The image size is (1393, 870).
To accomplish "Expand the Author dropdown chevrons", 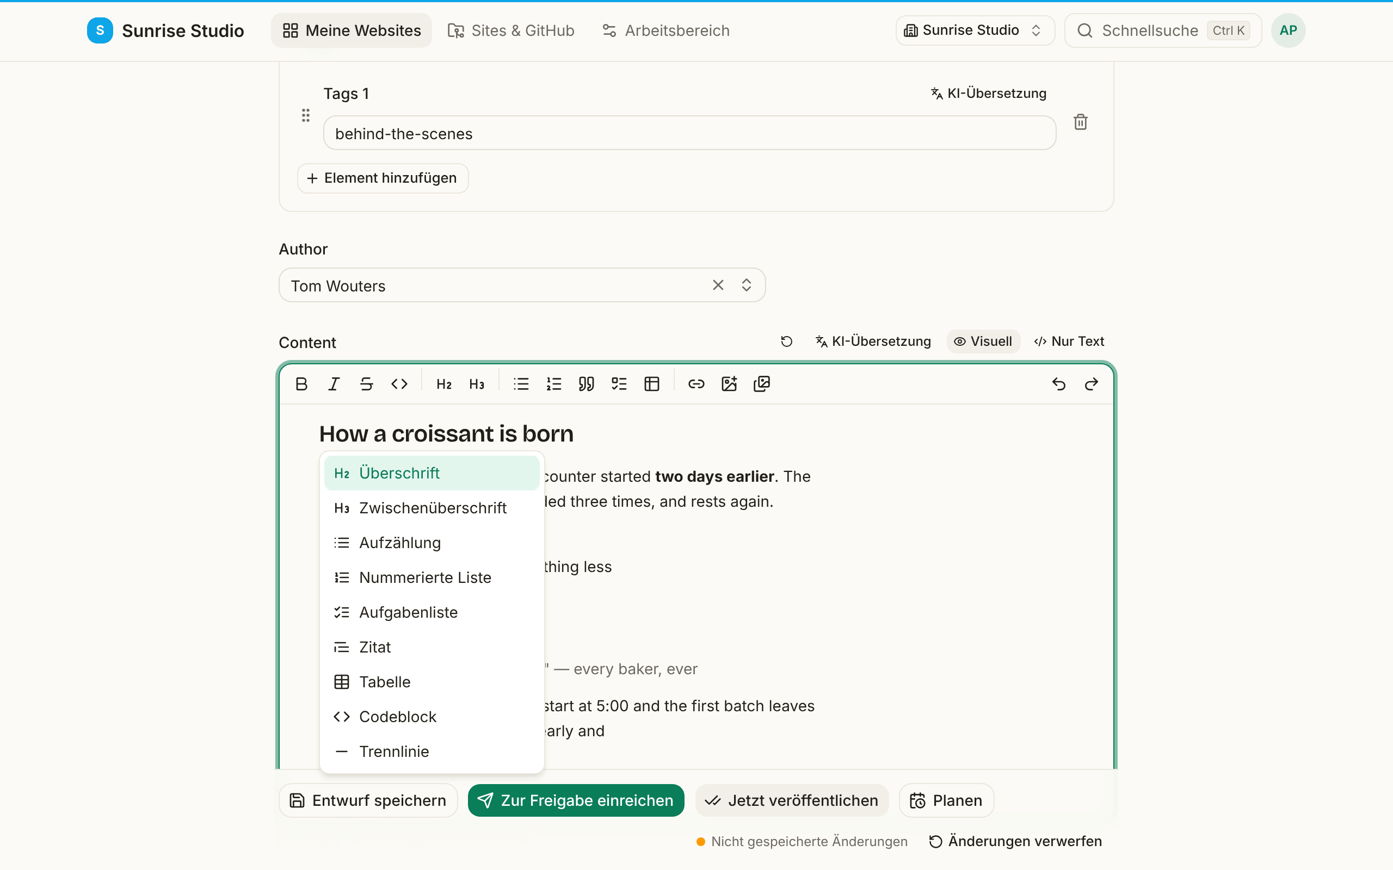I will coord(746,285).
